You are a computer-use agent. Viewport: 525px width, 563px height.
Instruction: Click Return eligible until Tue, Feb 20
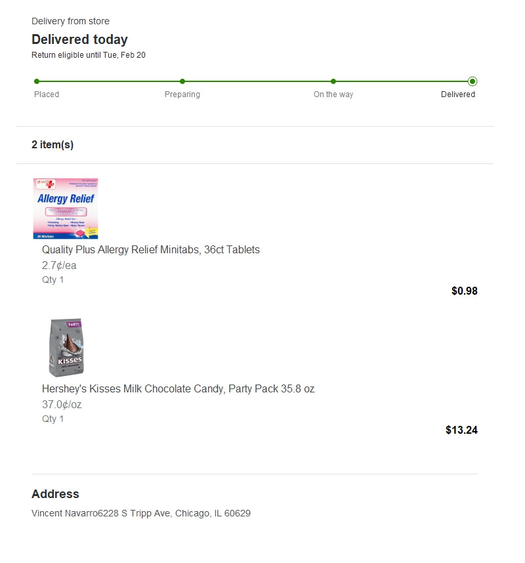coord(89,55)
